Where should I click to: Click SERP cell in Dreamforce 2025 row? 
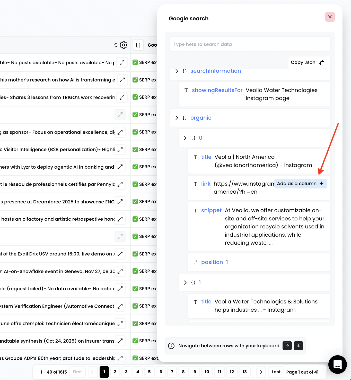click(145, 202)
